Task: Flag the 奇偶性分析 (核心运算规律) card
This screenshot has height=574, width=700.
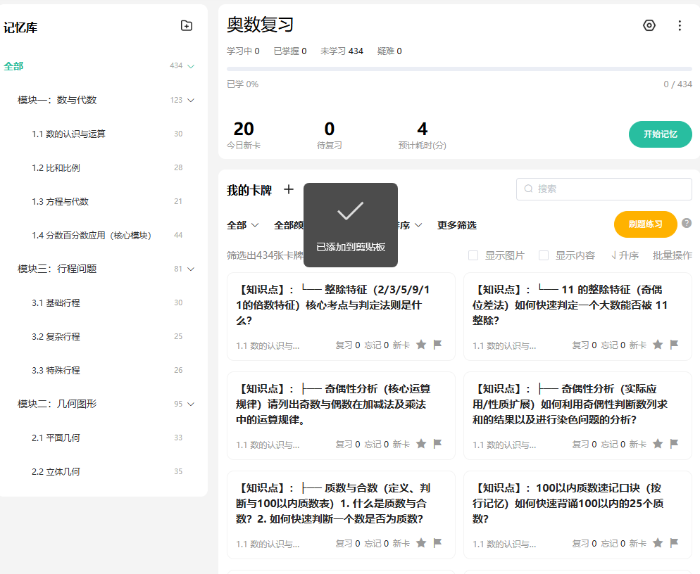Action: 437,444
